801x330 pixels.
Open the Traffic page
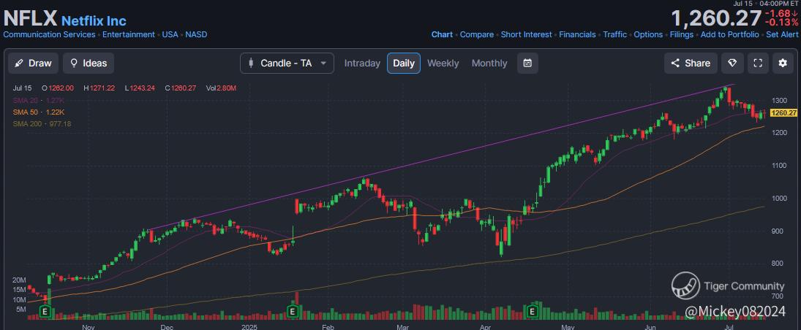click(x=614, y=35)
